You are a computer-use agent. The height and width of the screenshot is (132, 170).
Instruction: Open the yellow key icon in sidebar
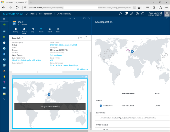pos(4,77)
